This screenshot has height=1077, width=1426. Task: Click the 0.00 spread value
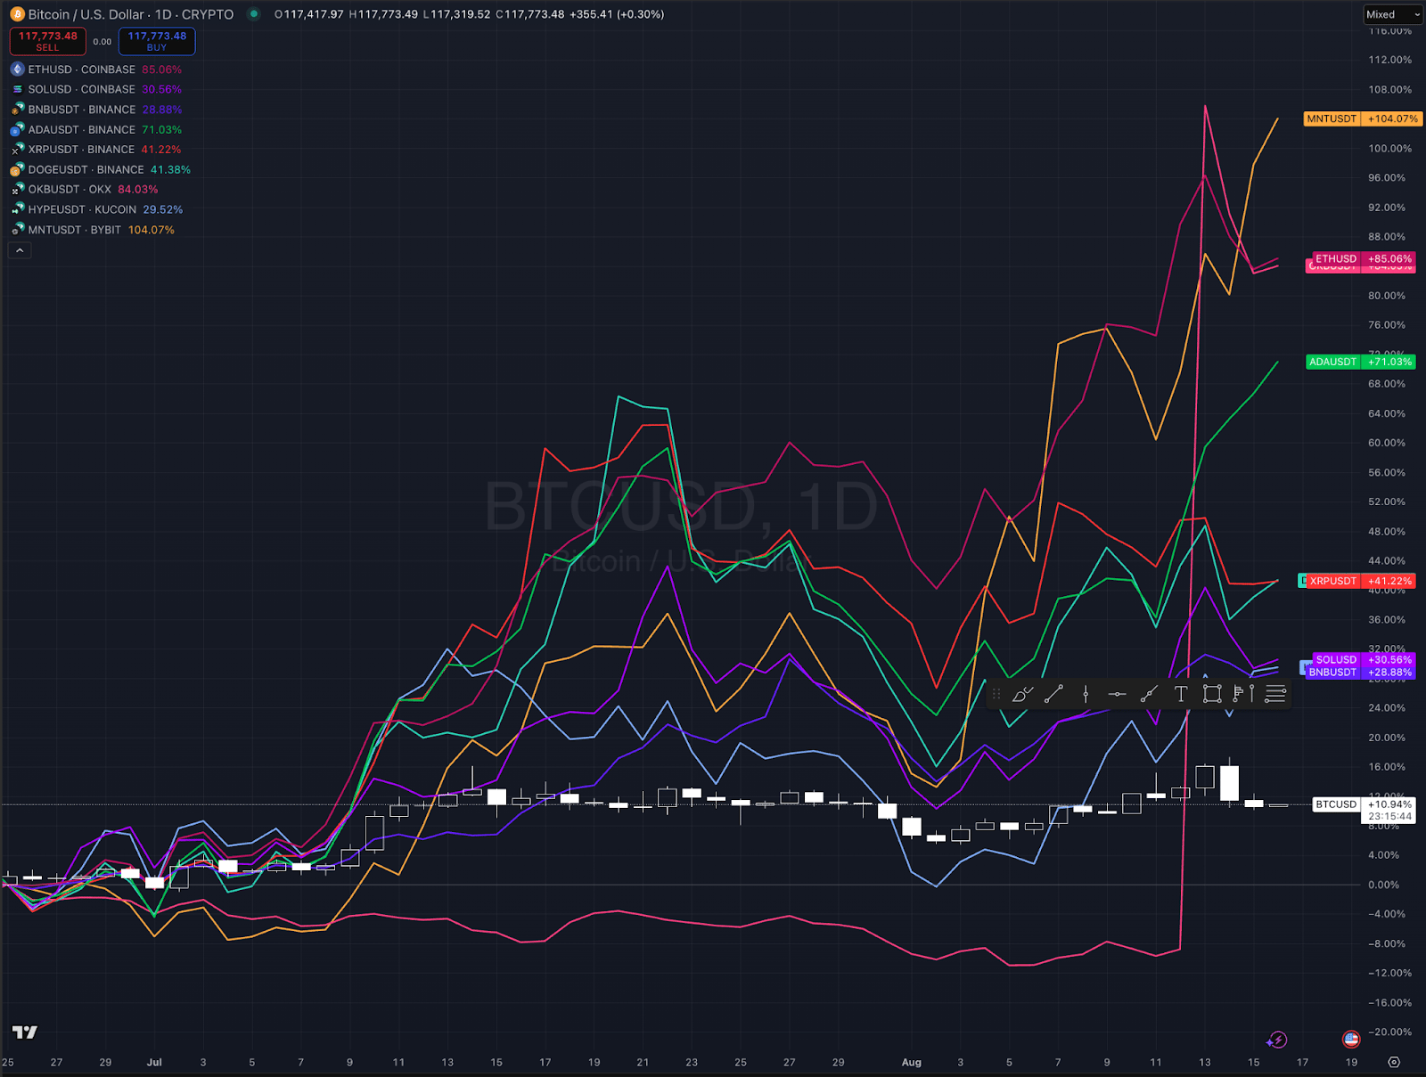click(x=102, y=42)
